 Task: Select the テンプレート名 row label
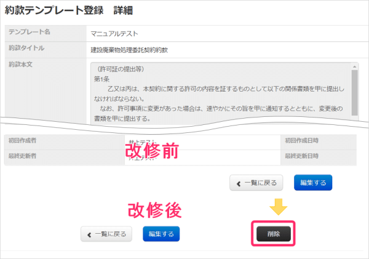click(x=28, y=33)
